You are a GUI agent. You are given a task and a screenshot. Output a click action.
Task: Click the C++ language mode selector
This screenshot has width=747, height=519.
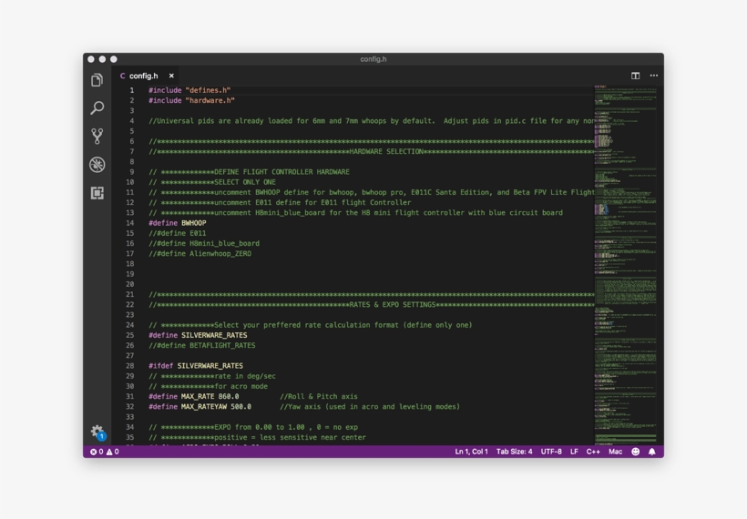593,452
